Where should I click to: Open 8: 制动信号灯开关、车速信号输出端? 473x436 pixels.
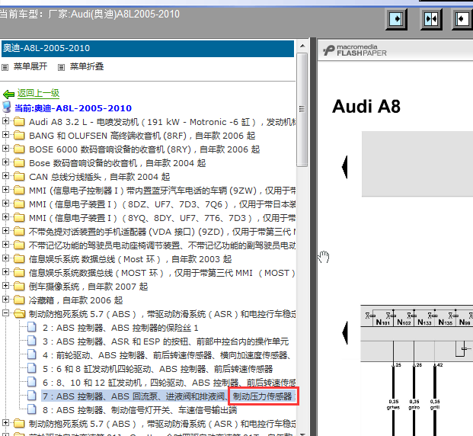click(x=139, y=410)
